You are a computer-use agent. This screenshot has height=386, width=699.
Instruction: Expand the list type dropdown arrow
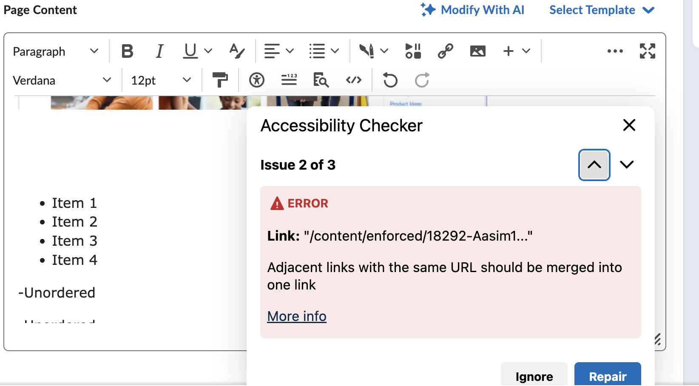click(335, 51)
